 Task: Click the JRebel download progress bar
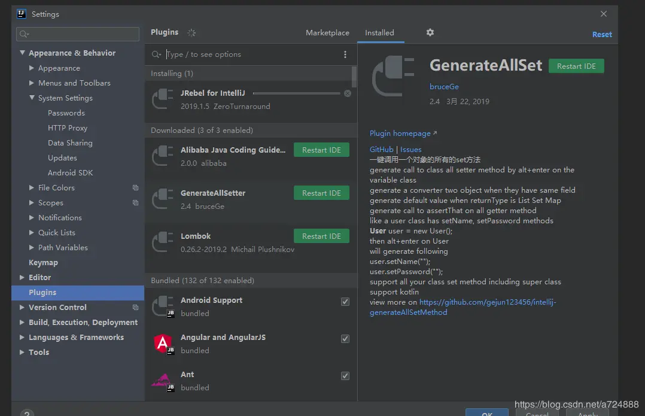(x=297, y=93)
